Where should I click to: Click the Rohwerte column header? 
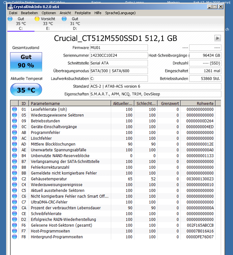[198, 103]
